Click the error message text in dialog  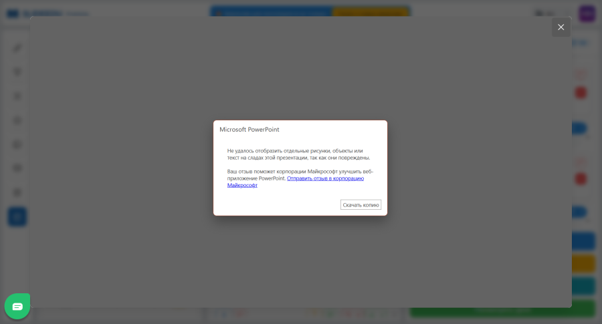click(x=298, y=154)
